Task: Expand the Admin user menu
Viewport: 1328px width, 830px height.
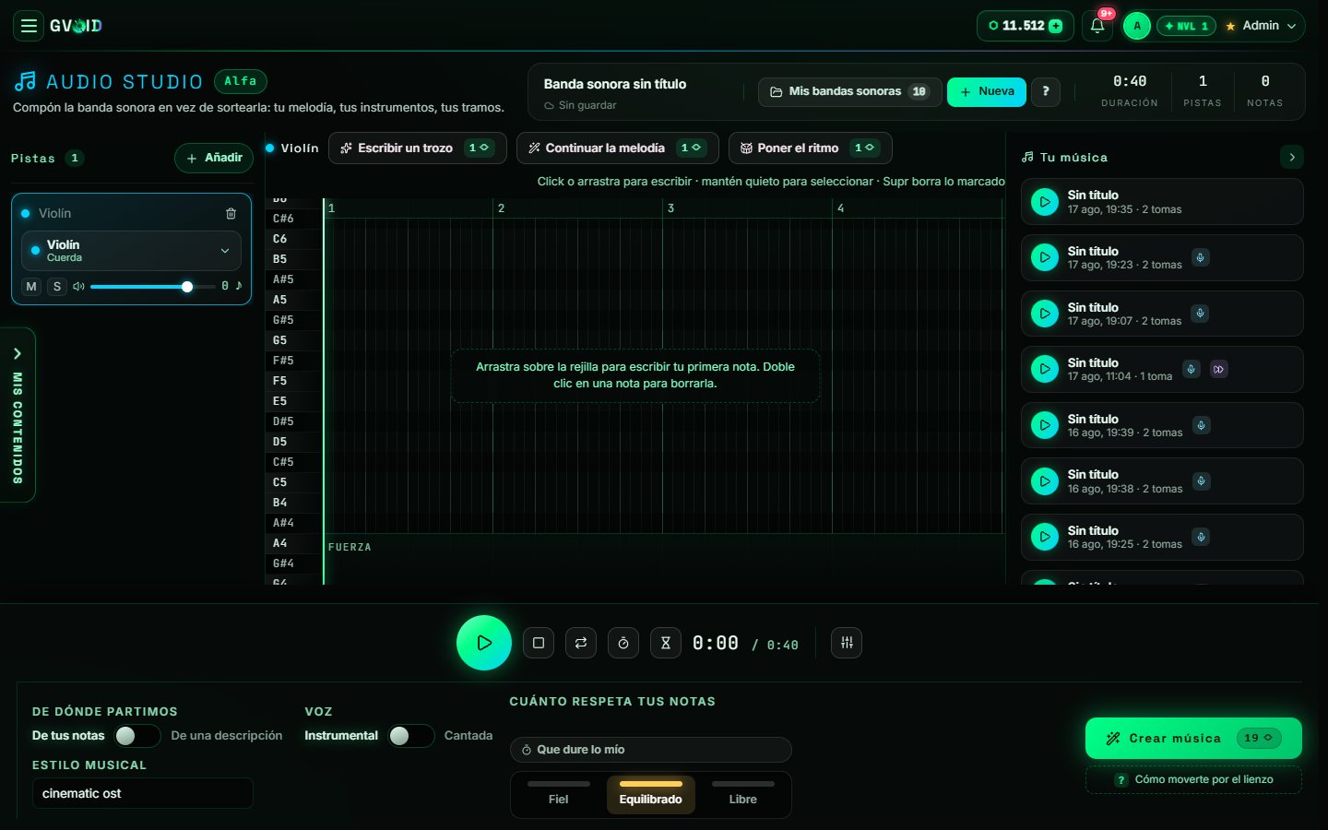Action: (x=1261, y=26)
